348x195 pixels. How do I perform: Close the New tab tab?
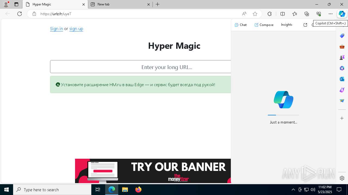coord(149,4)
